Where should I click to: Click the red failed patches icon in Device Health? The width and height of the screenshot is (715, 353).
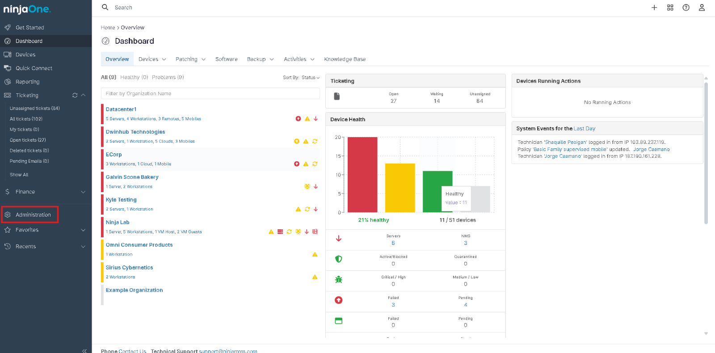click(339, 300)
